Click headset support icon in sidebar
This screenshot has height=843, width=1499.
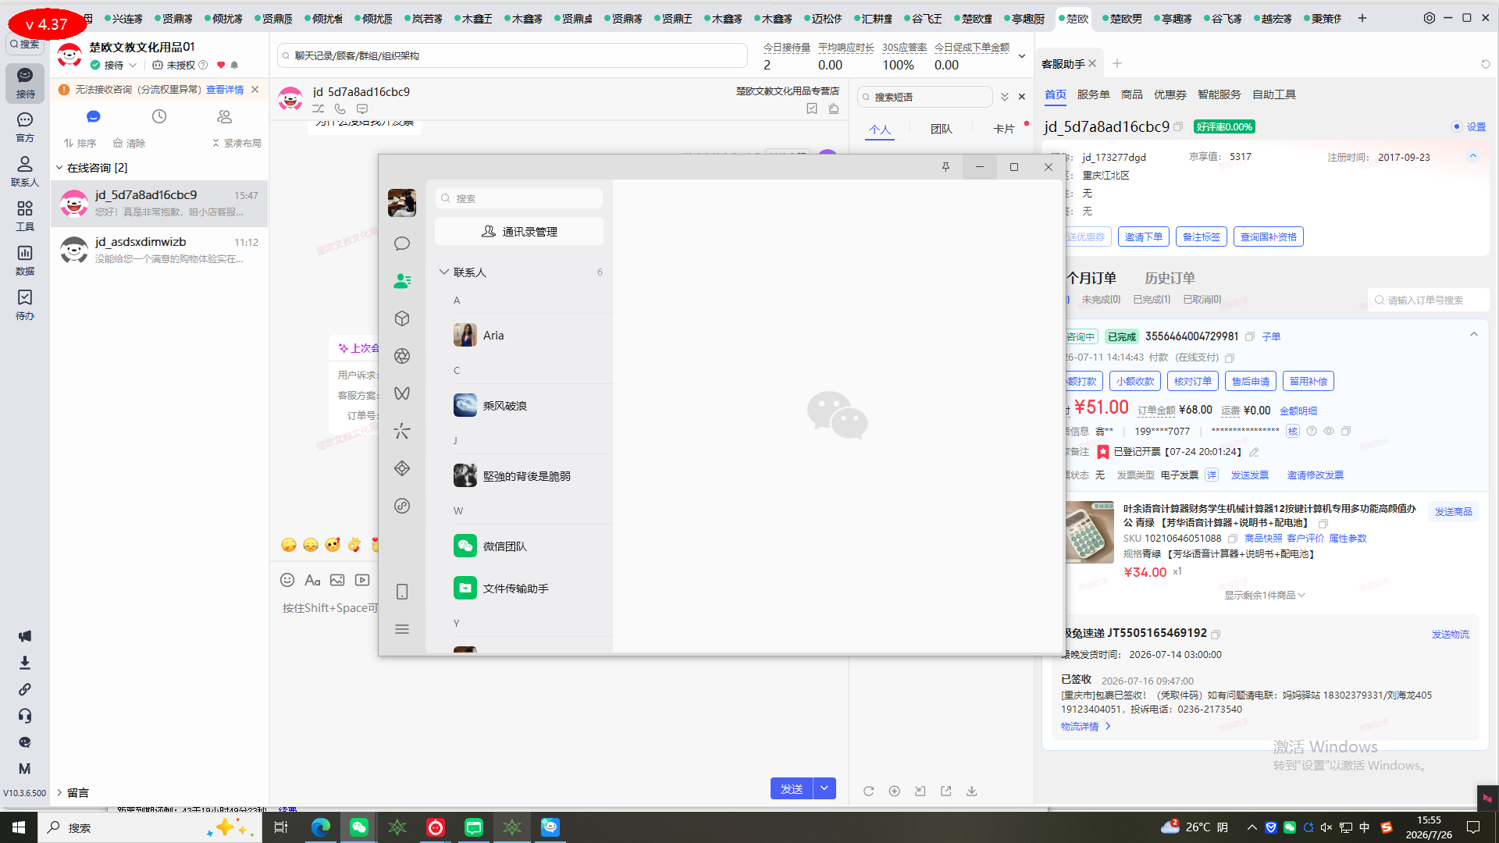(x=25, y=716)
